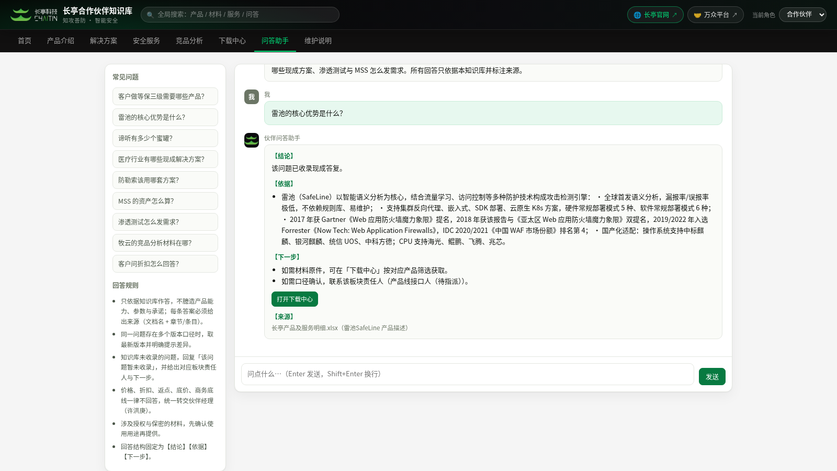Click FAQ 医疗行业有哪些现成解决方案?
This screenshot has width=837, height=471.
[165, 159]
